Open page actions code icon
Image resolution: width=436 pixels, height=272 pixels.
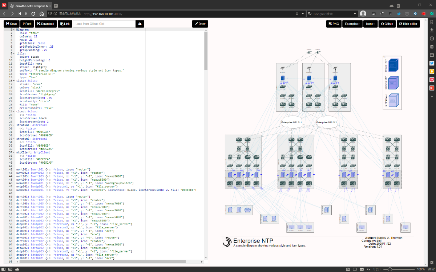coord(369,269)
